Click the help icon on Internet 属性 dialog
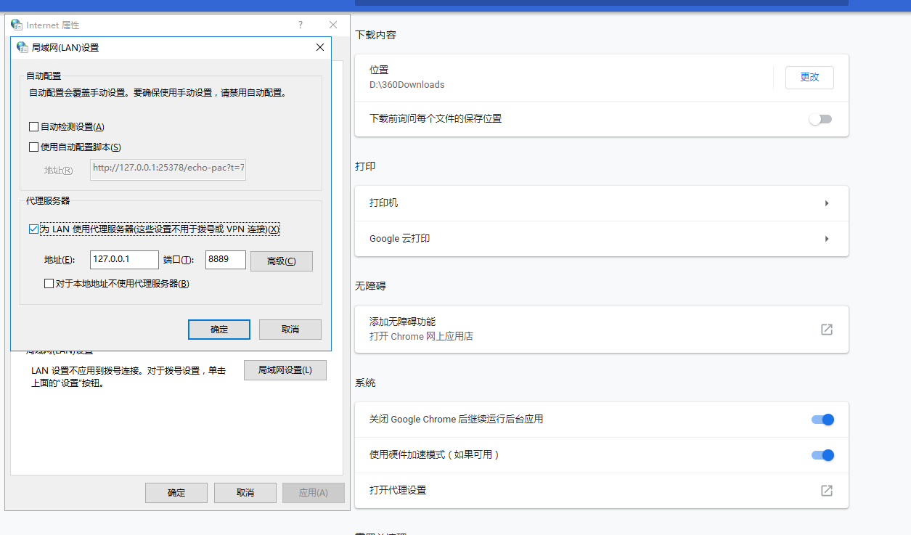 pyautogui.click(x=300, y=24)
